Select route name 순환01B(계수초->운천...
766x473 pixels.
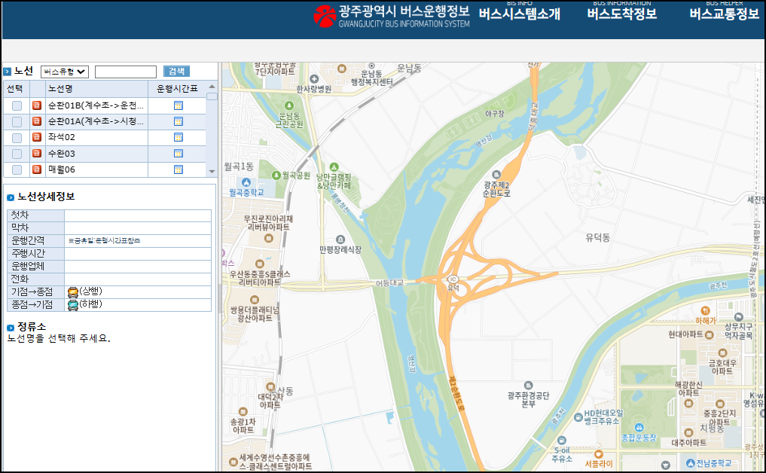coord(96,105)
